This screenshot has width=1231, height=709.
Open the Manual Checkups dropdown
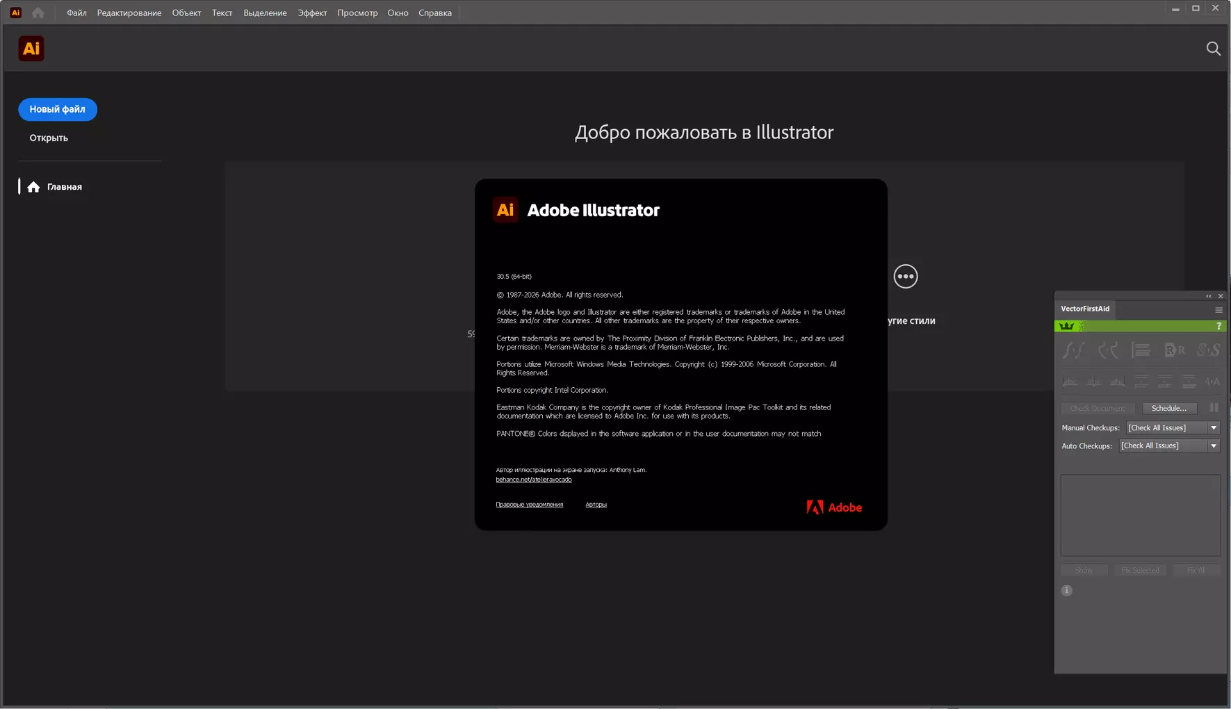[1173, 427]
